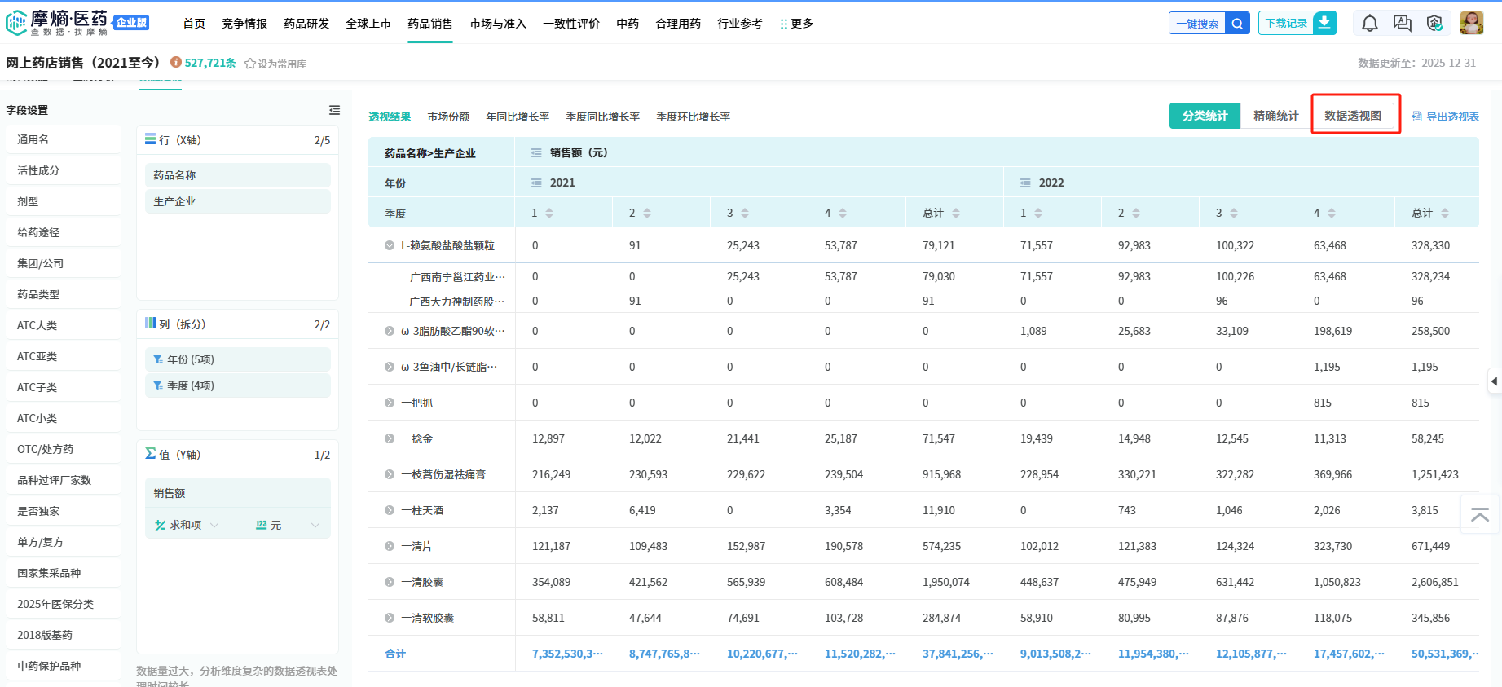Open the 求和项 aggregation dropdown

[187, 526]
